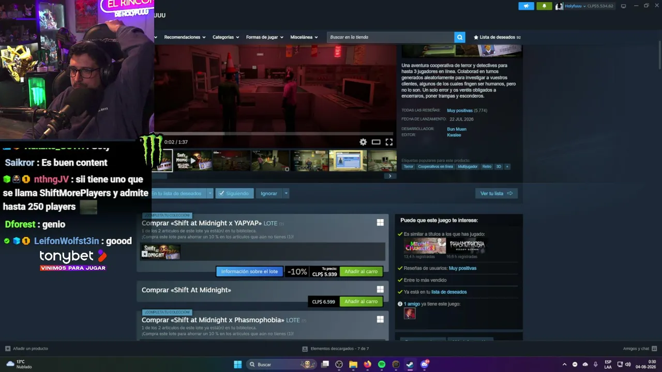Open Spotify from the taskbar
662x372 pixels.
[382, 364]
